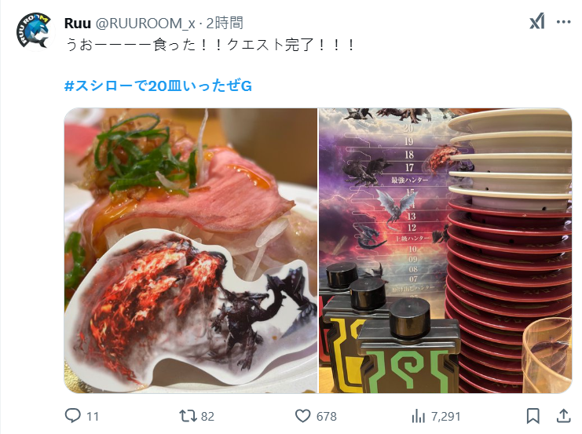The image size is (582, 434).
Task: Click the 2時間 timestamp
Action: (225, 23)
